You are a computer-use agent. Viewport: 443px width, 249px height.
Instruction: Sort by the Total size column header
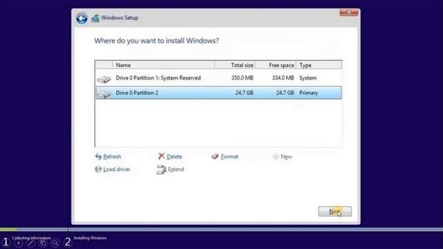[235, 65]
